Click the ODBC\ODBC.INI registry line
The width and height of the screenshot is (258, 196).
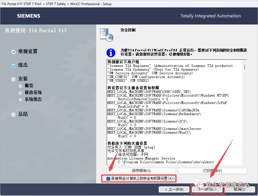pyautogui.click(x=149, y=92)
